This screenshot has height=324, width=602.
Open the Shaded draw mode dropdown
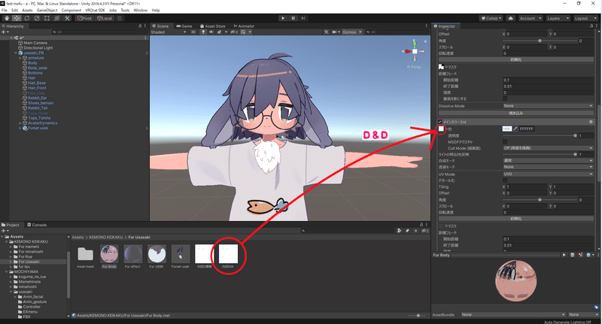point(168,32)
